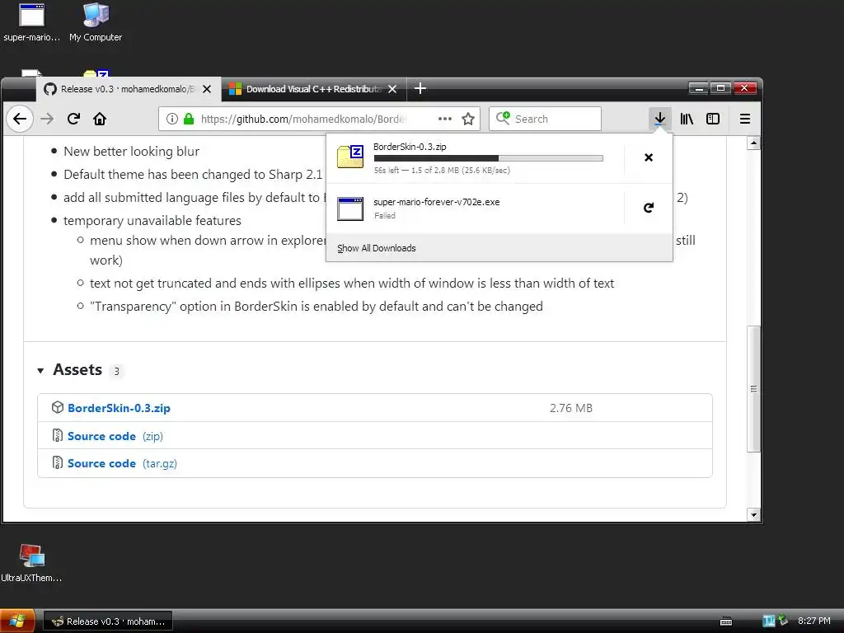Open the Firefox home page

tap(100, 119)
